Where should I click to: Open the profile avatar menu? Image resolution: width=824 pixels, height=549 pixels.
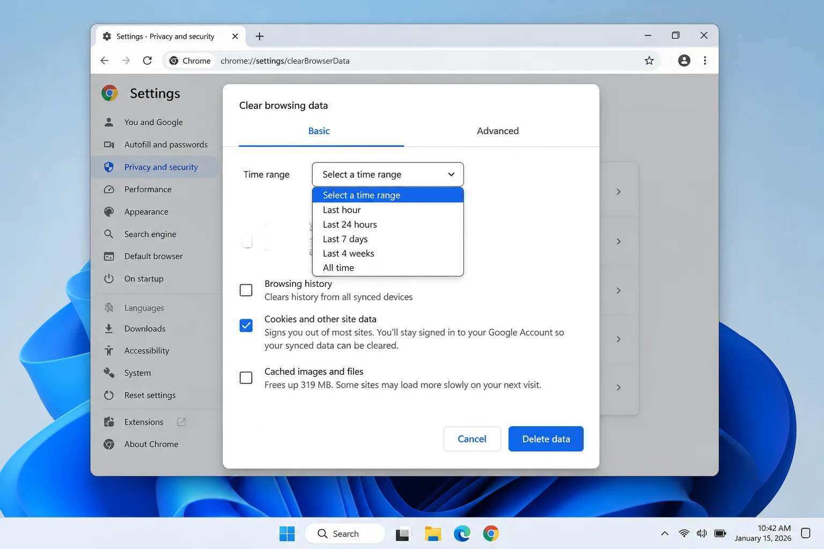pyautogui.click(x=684, y=61)
